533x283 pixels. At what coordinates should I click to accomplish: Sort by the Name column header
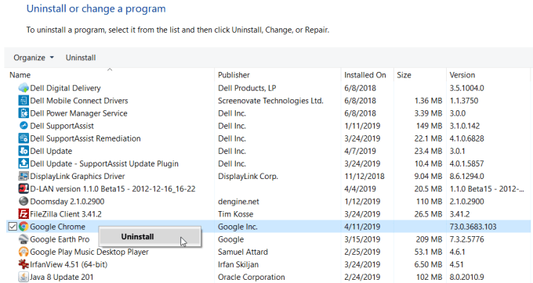20,75
